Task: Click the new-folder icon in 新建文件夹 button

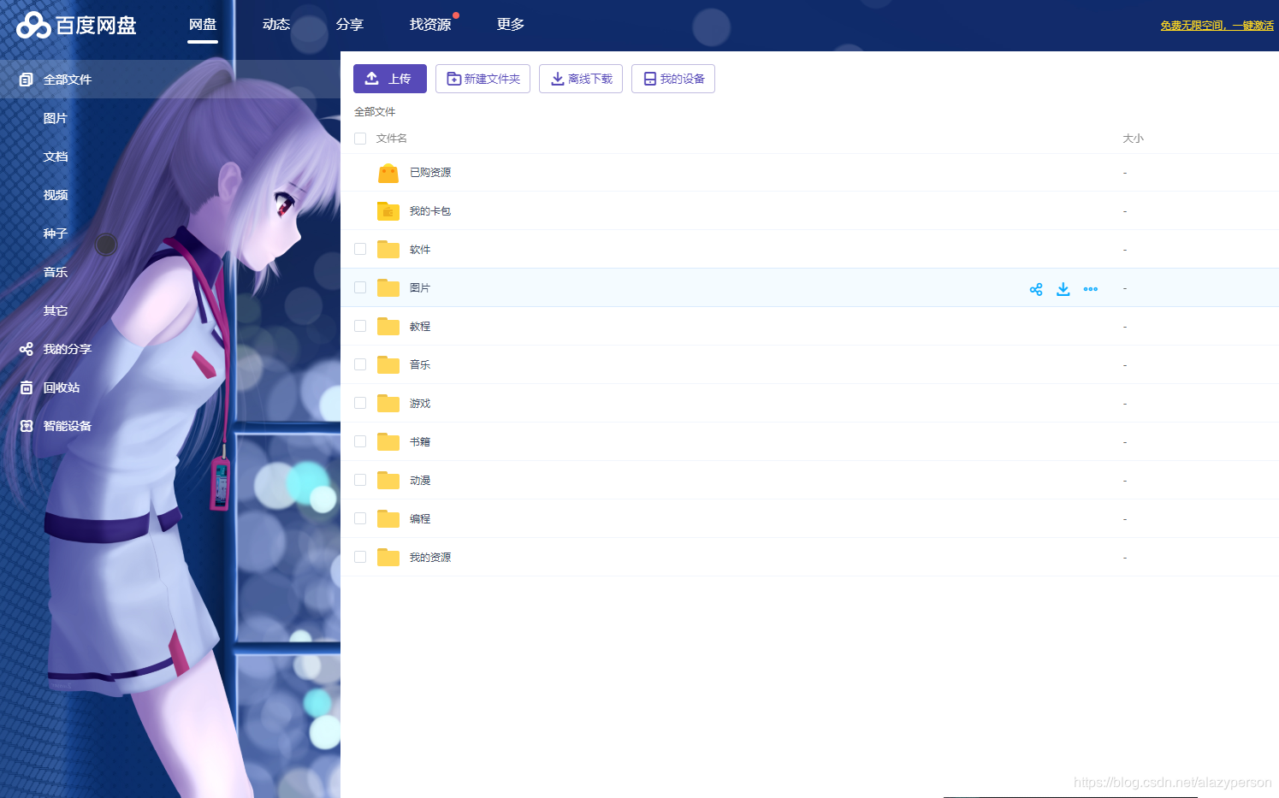Action: pos(454,79)
